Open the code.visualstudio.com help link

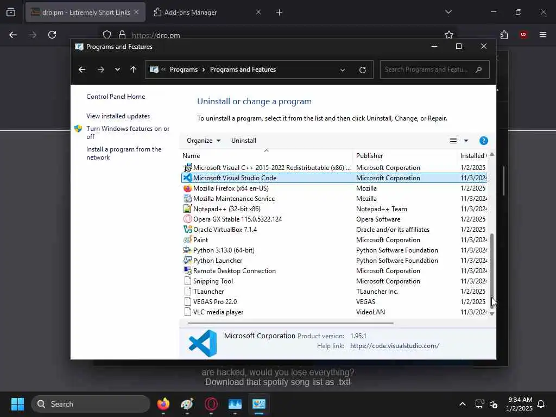(395, 346)
